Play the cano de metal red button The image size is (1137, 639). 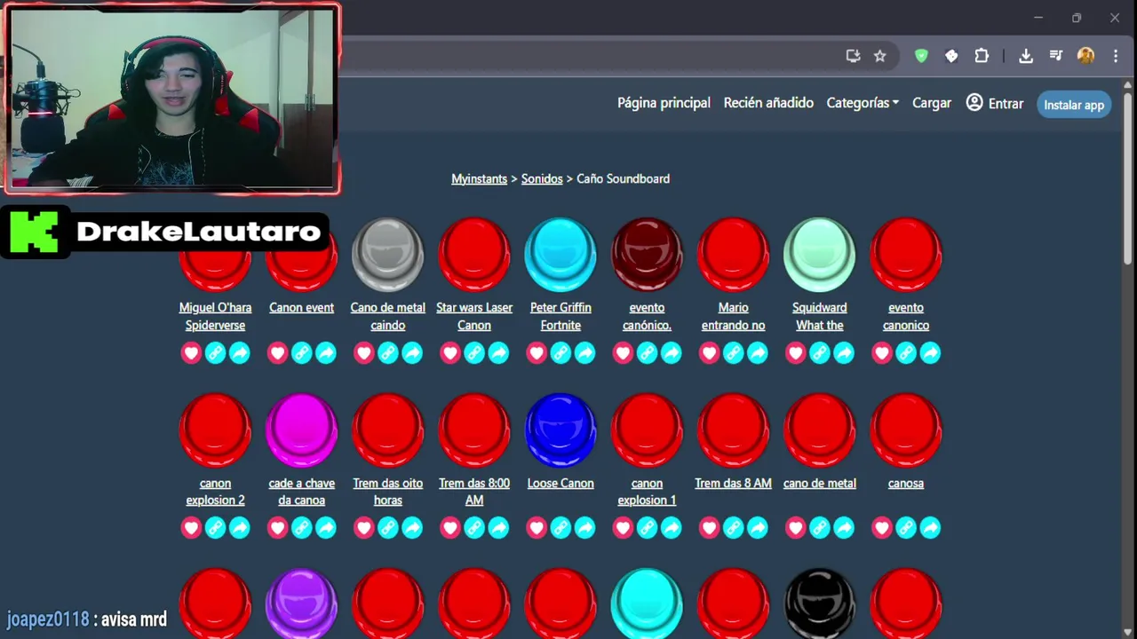coord(819,430)
